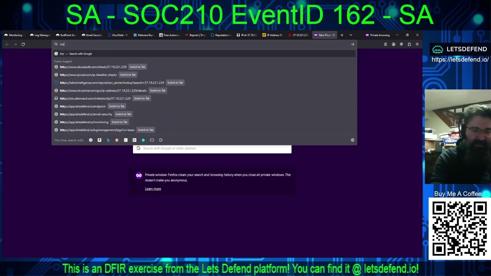Viewport: 491px width, 276px height.
Task: Select the virustotal.com ip-address details suggestion
Action: pos(204,90)
